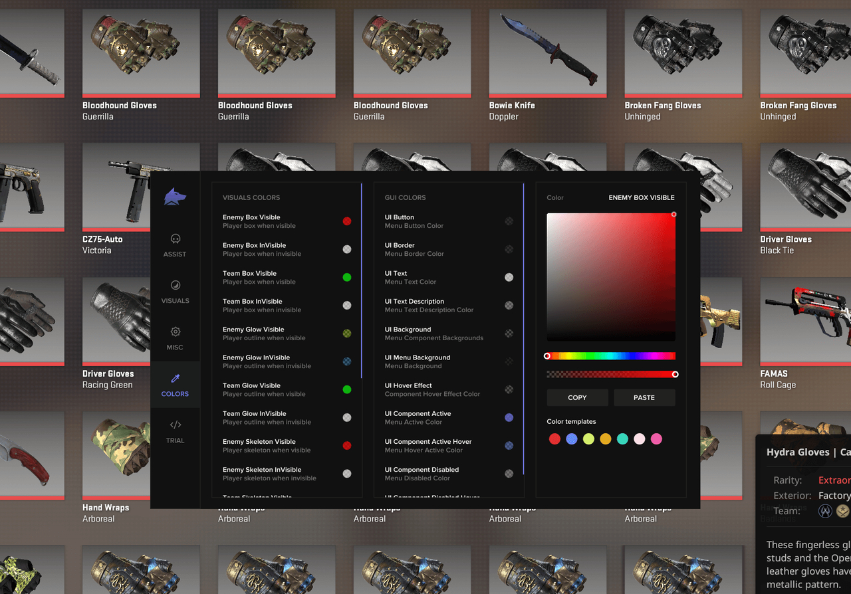Click the UI Background checkered color indicator
851x594 pixels.
point(509,333)
